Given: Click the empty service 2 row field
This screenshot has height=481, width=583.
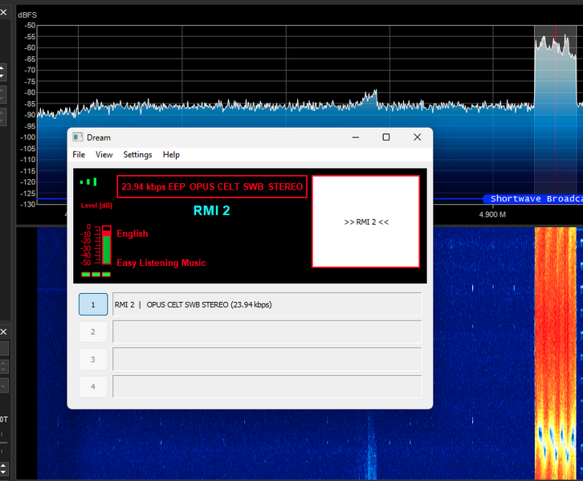Looking at the screenshot, I should point(267,332).
